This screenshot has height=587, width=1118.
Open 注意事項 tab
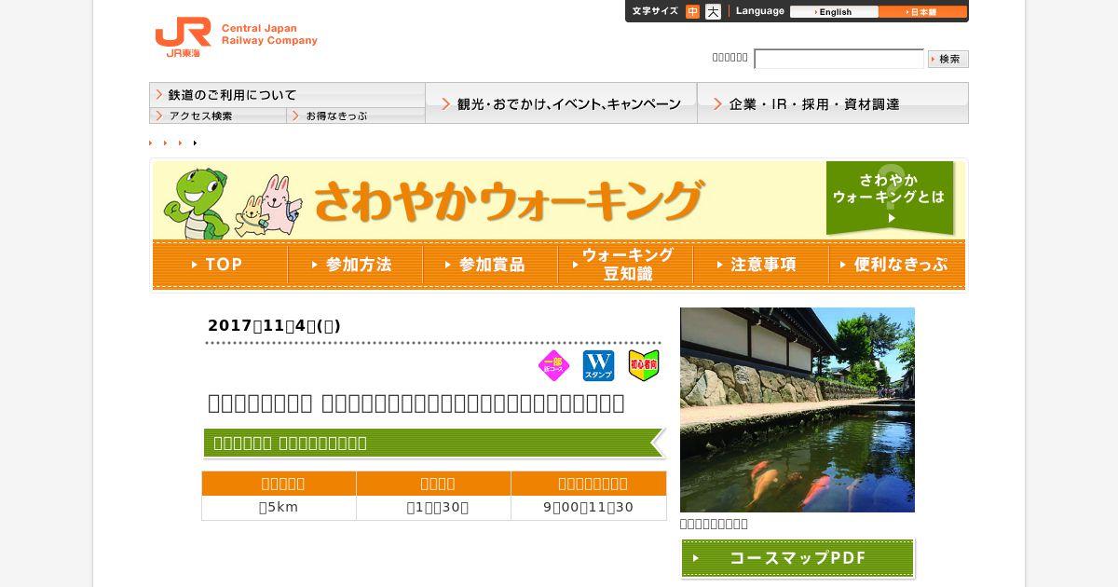pyautogui.click(x=760, y=265)
